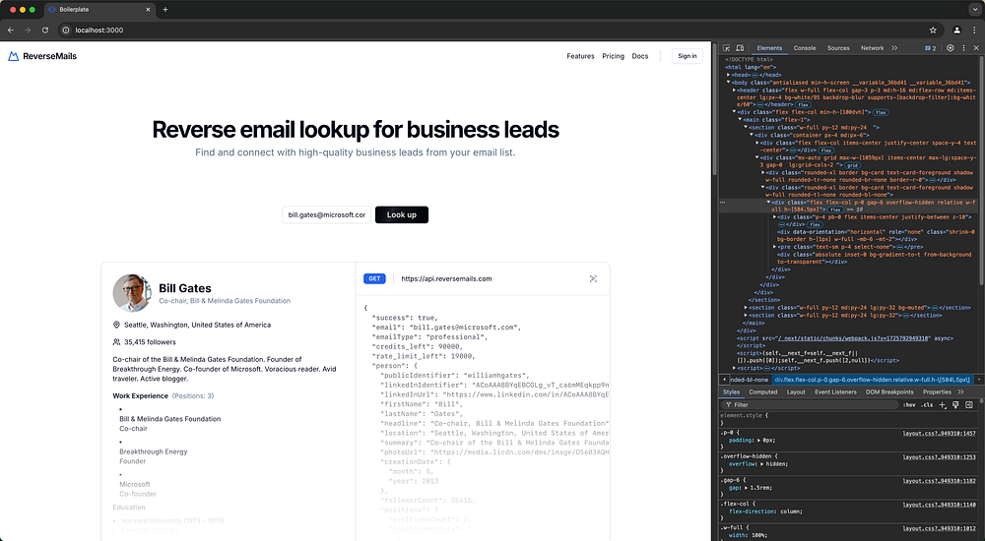Collapse the body node in the DOM tree

(x=729, y=83)
